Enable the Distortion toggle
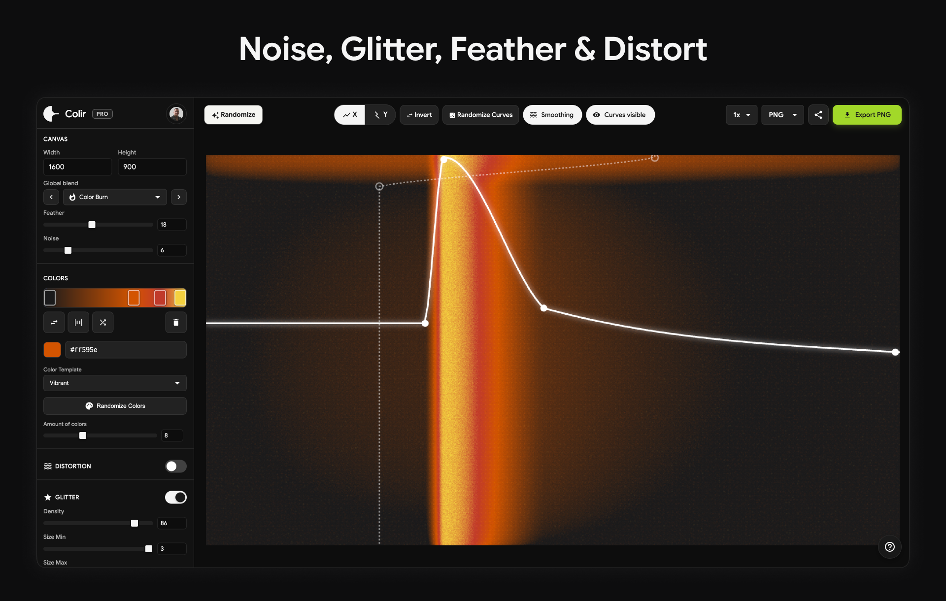The height and width of the screenshot is (601, 946). (x=175, y=466)
